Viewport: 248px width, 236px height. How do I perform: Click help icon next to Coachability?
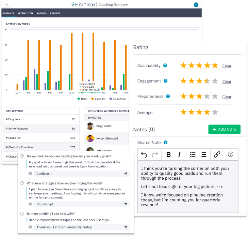[165, 65]
